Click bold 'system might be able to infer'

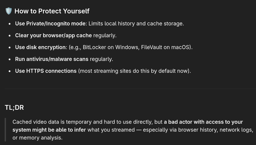point(49,130)
